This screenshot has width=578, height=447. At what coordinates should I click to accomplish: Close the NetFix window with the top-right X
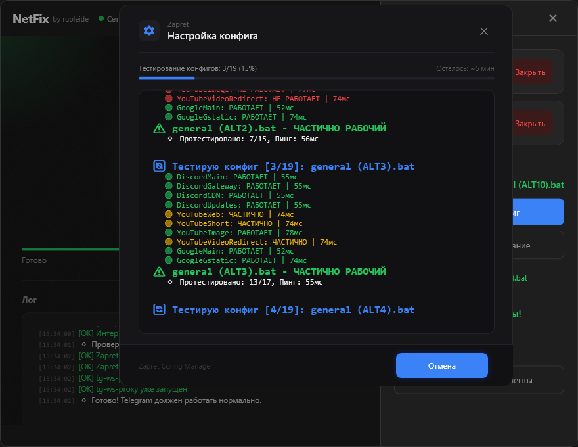(x=552, y=18)
